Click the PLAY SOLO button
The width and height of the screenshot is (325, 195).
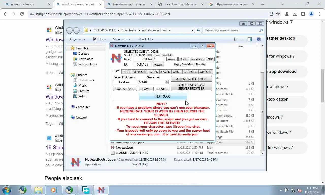(163, 96)
